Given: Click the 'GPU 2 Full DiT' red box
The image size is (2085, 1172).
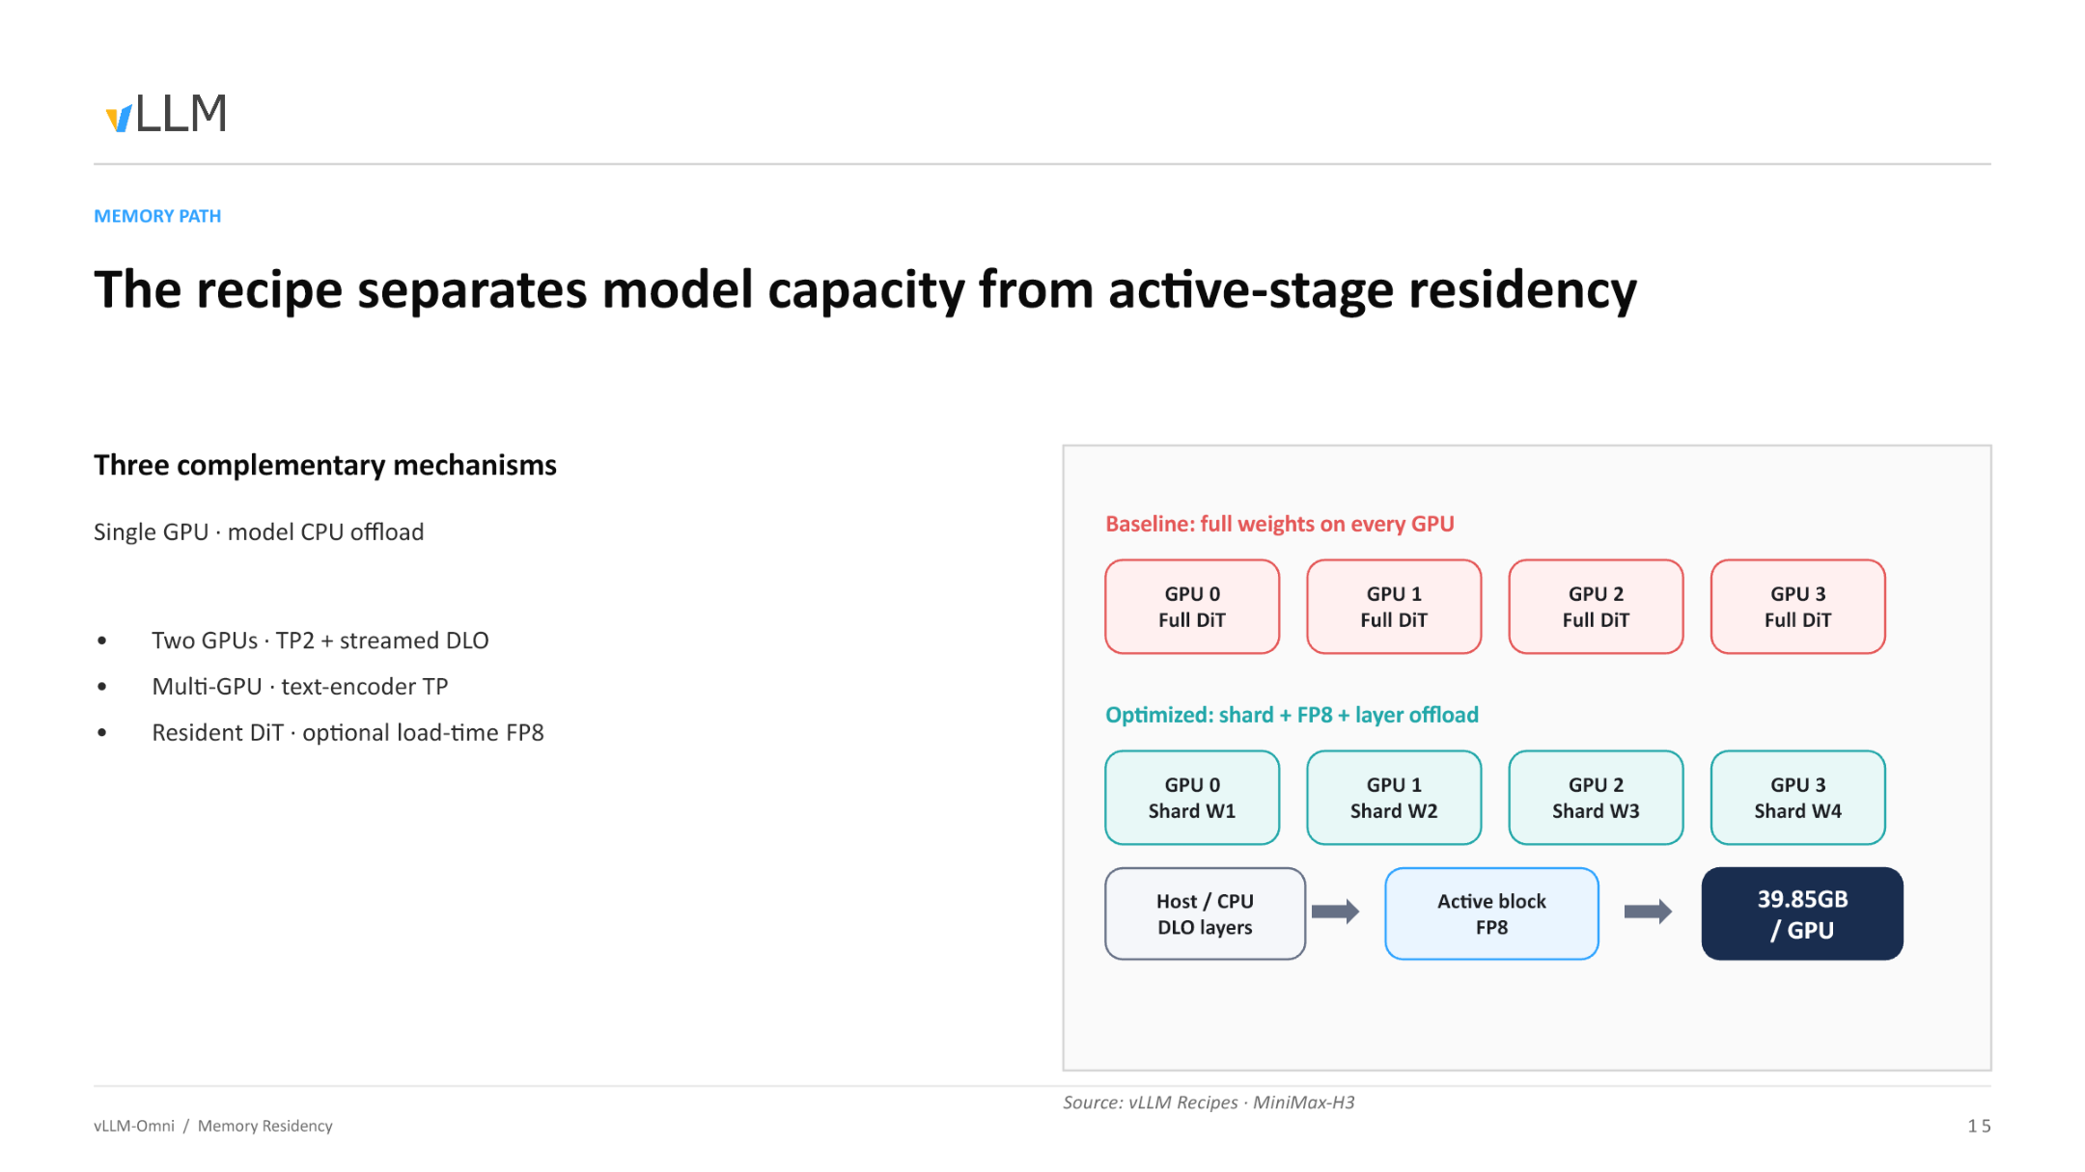Looking at the screenshot, I should 1596,607.
